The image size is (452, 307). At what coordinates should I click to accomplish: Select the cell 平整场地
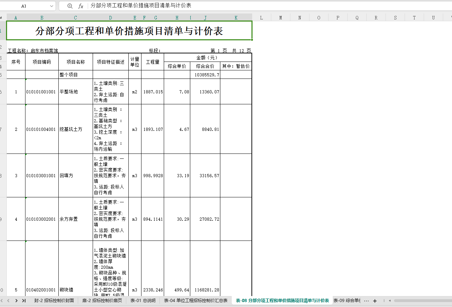click(76, 92)
